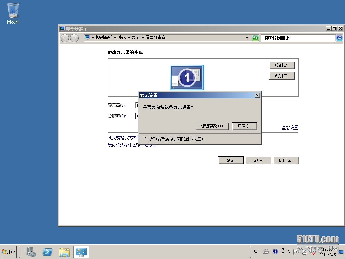Expand the arrow after 控制面板 breadcrumb
Screen dimensions: 345x259
115,38
